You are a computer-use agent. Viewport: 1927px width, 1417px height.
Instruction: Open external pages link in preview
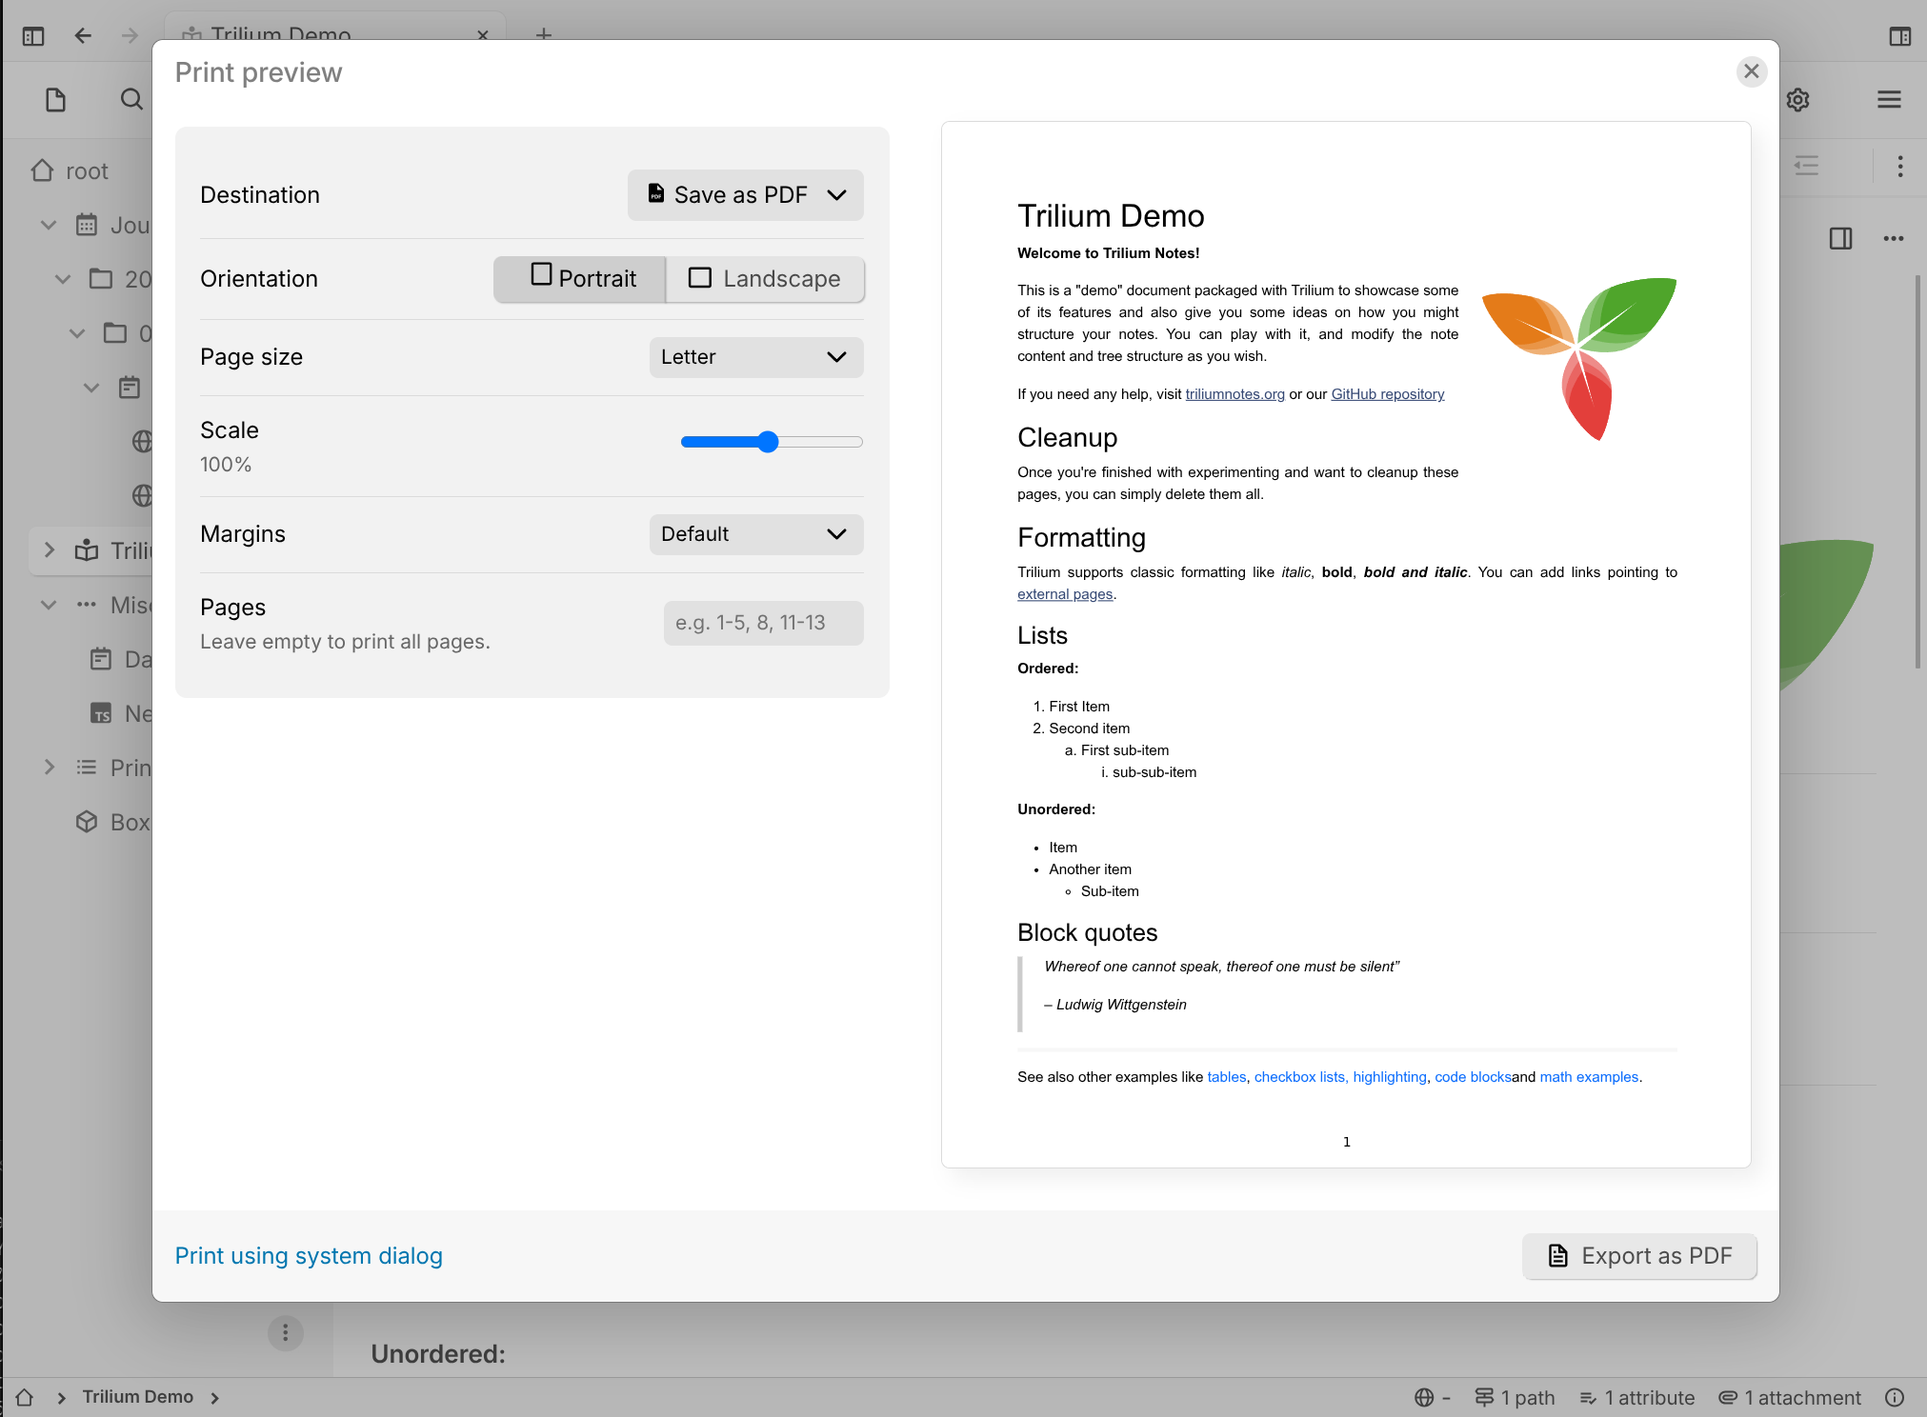point(1065,594)
